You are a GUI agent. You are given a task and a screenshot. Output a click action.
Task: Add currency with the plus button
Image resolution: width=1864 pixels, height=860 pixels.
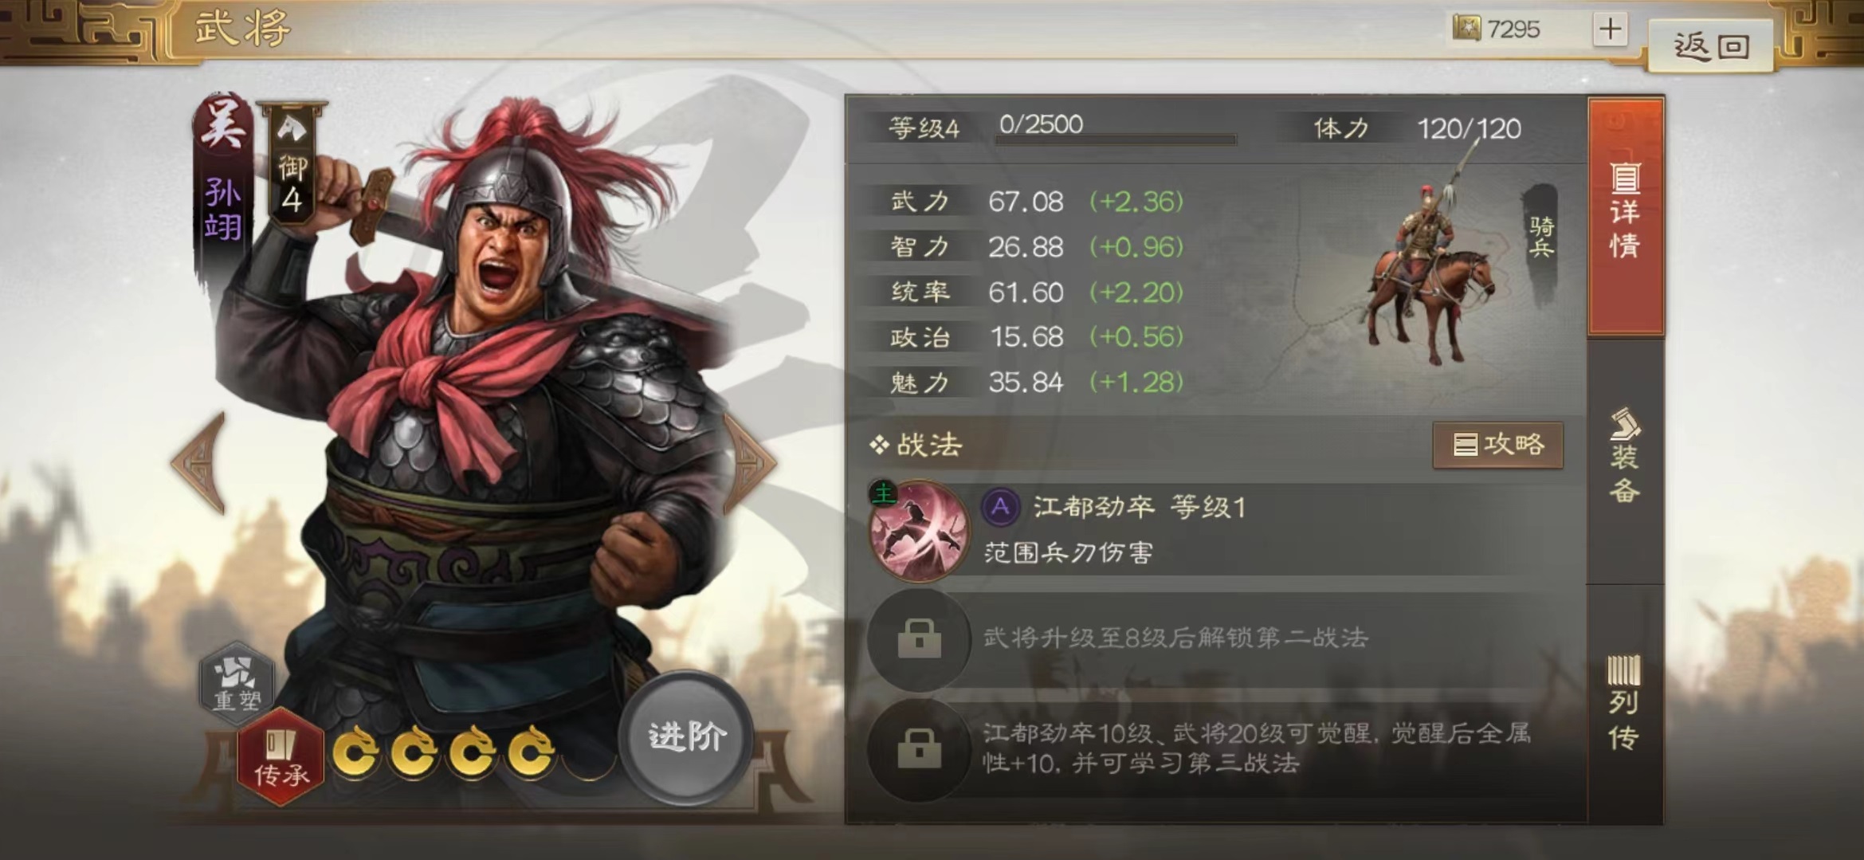[x=1610, y=29]
